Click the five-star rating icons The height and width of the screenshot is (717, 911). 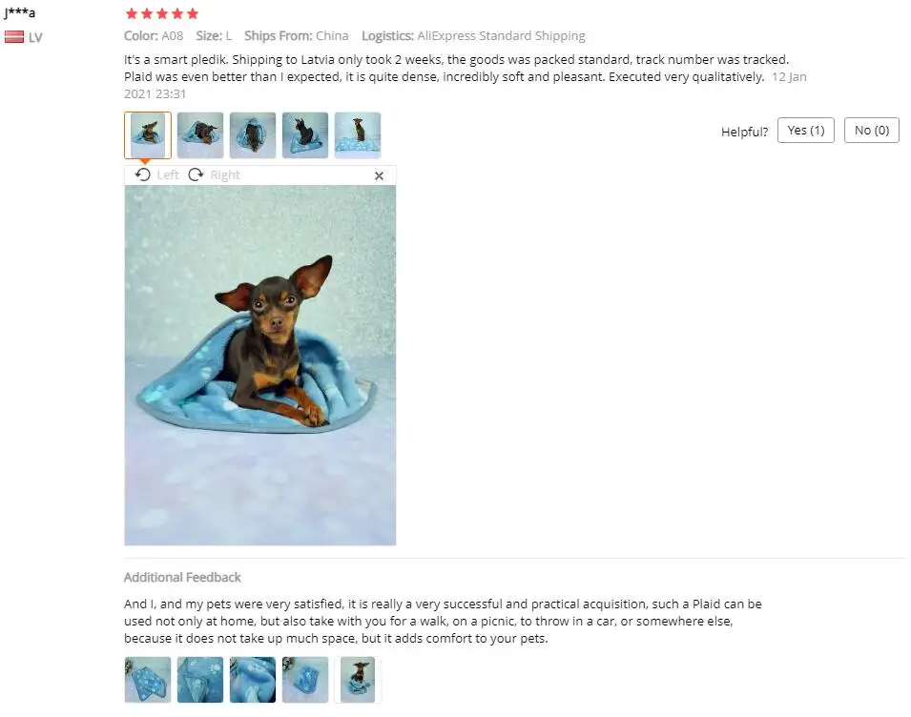click(162, 13)
